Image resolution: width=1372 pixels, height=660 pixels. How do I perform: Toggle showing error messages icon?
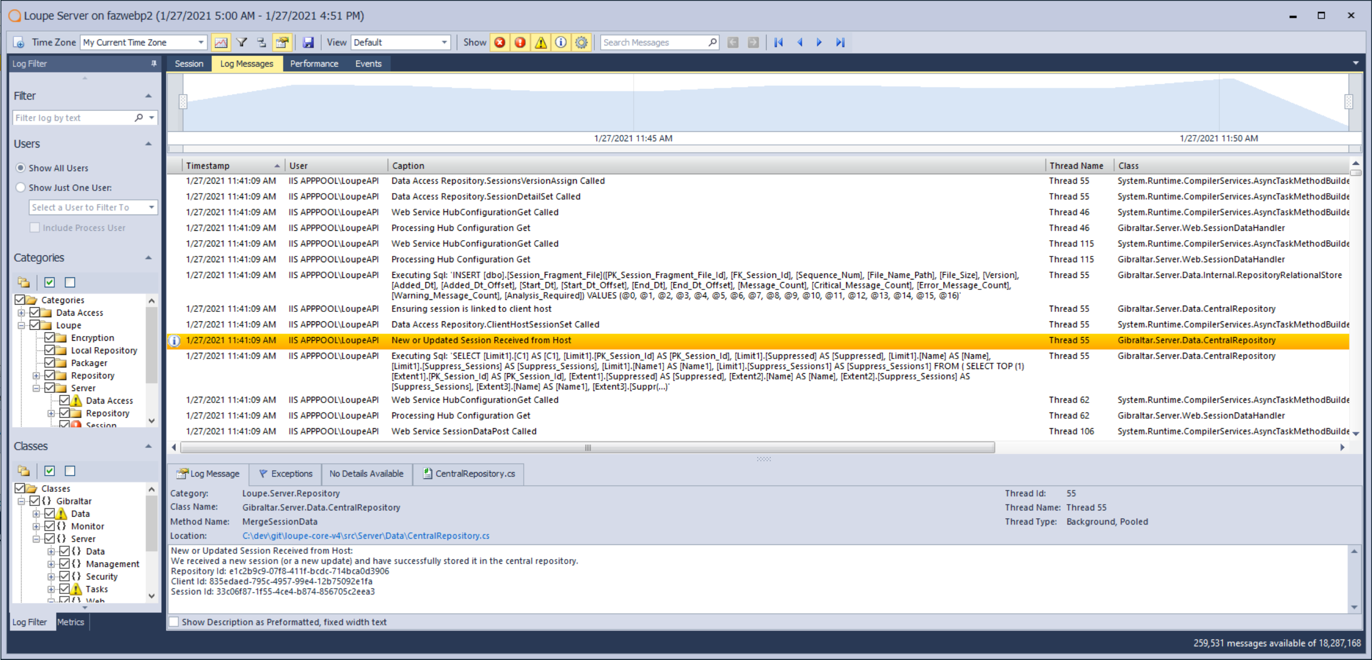coord(520,42)
